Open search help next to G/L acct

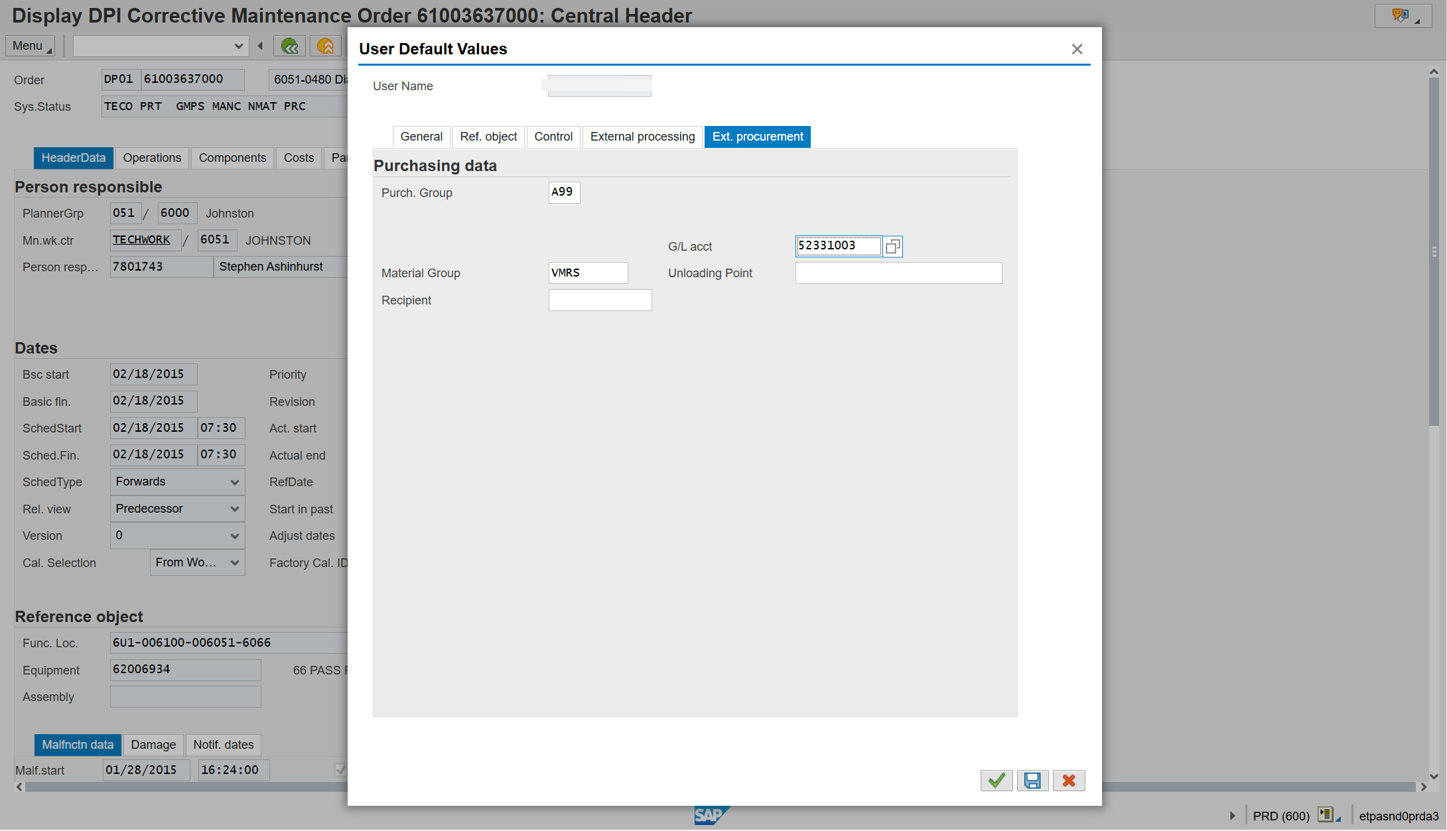pos(893,247)
